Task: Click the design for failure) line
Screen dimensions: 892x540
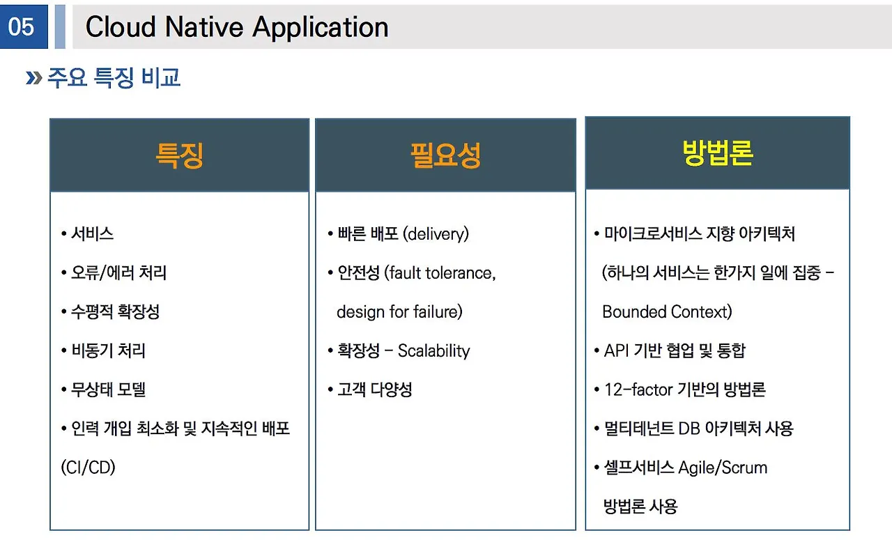Action: (399, 311)
